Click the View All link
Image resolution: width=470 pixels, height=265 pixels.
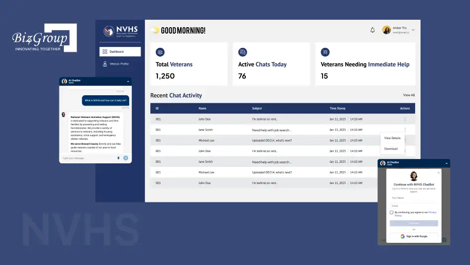(x=409, y=95)
